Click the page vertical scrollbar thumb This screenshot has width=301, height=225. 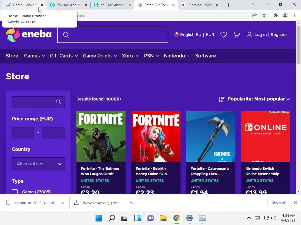pos(298,45)
